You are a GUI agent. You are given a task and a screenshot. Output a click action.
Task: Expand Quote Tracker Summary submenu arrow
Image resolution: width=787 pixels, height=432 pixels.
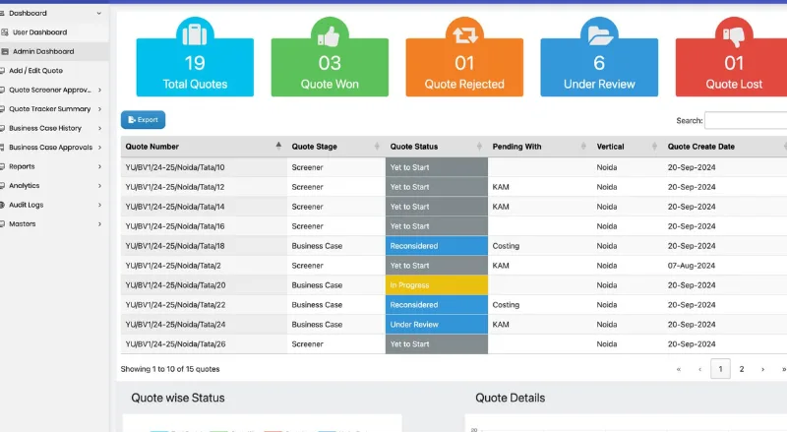100,109
